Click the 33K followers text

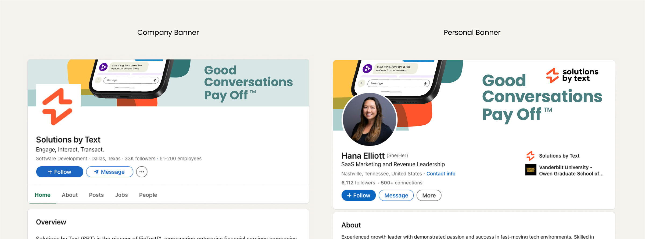click(x=140, y=159)
